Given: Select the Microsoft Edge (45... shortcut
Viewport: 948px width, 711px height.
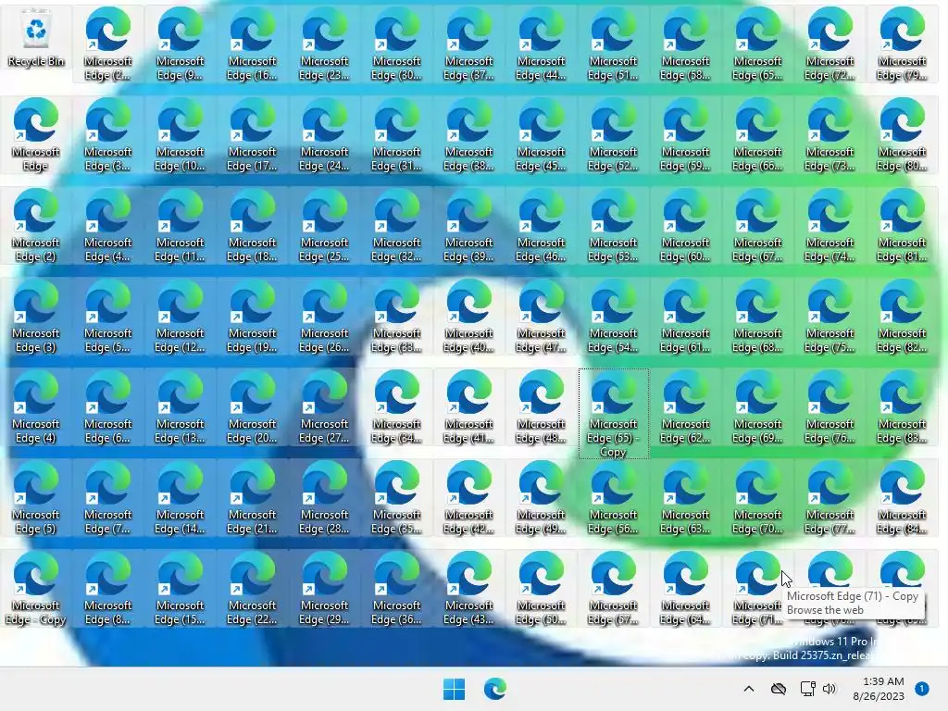Looking at the screenshot, I should tap(541, 135).
